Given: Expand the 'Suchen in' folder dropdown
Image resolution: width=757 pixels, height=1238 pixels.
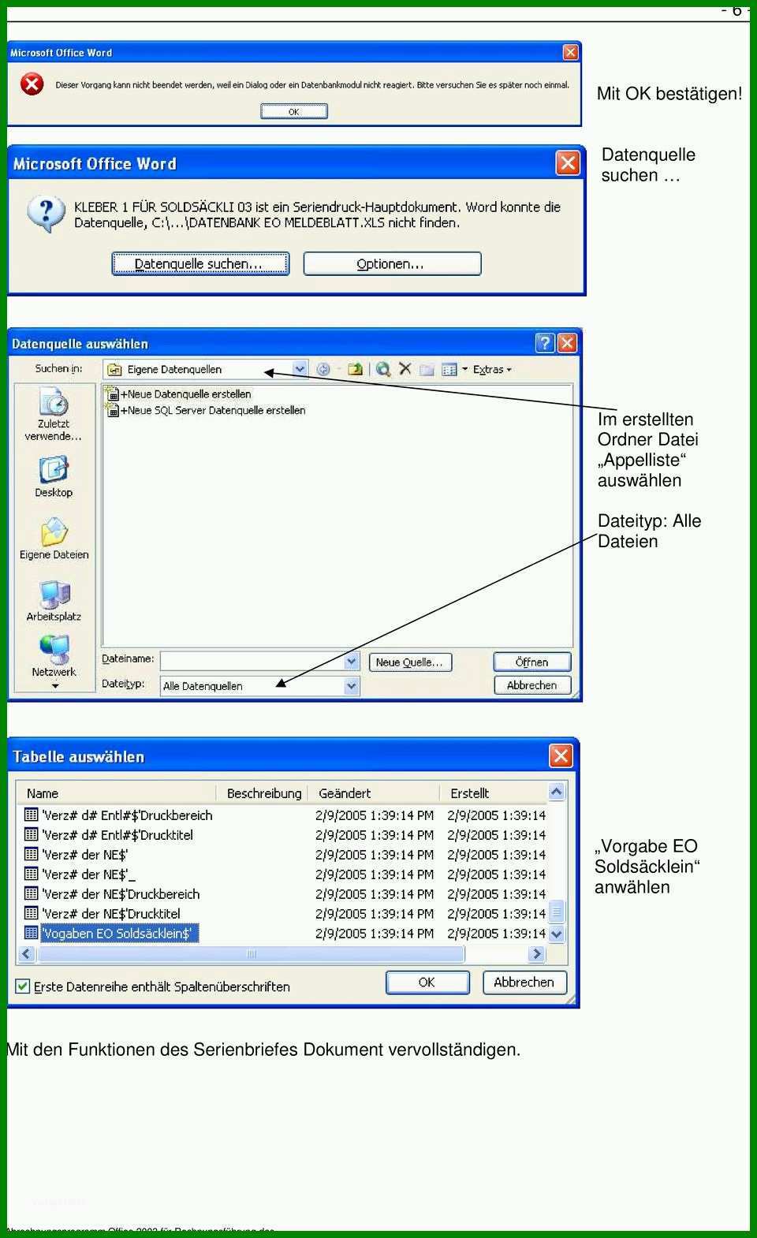Looking at the screenshot, I should pos(300,368).
